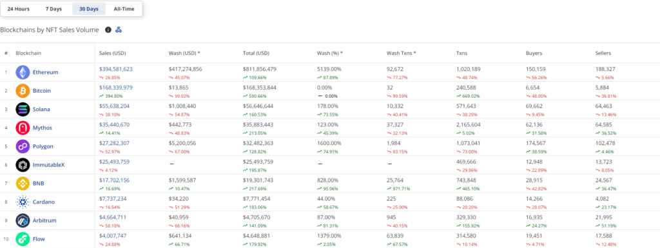Sort by Txns column header

click(x=461, y=53)
